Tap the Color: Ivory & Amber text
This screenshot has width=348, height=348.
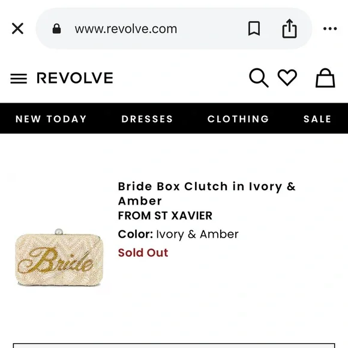pos(178,235)
